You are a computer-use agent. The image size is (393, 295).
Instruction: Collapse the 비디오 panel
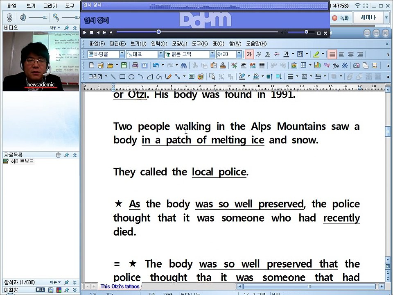tap(75, 27)
